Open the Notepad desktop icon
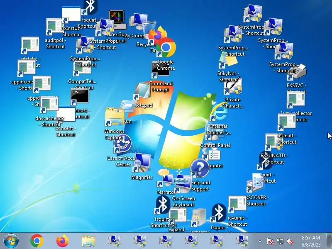This screenshot has width=332, height=249. 142,91
